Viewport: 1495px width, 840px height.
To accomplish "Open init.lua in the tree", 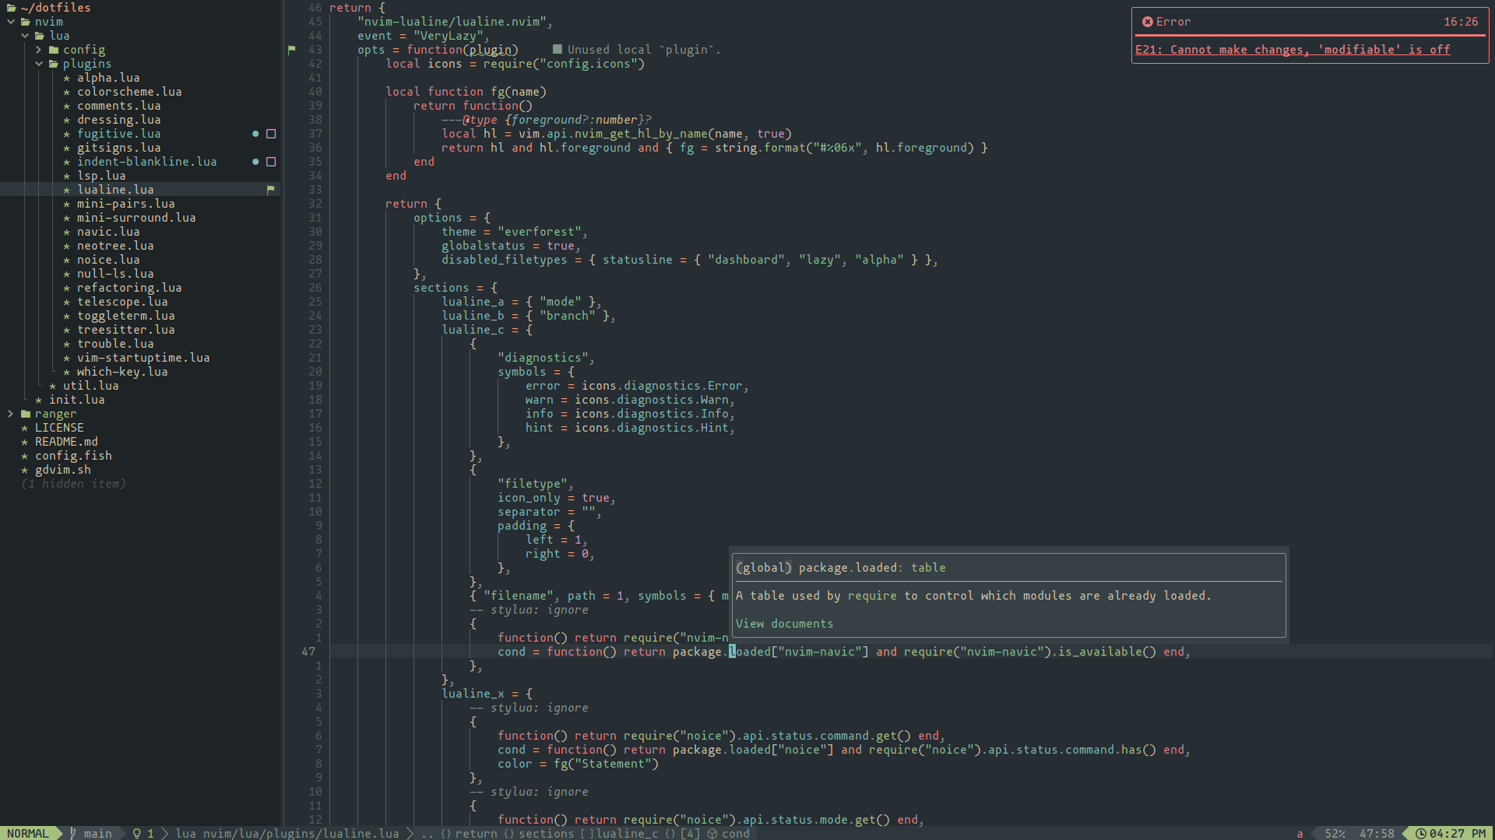I will tap(76, 400).
